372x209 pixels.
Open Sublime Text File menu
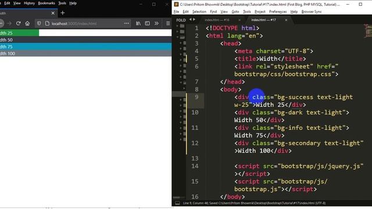[176, 12]
